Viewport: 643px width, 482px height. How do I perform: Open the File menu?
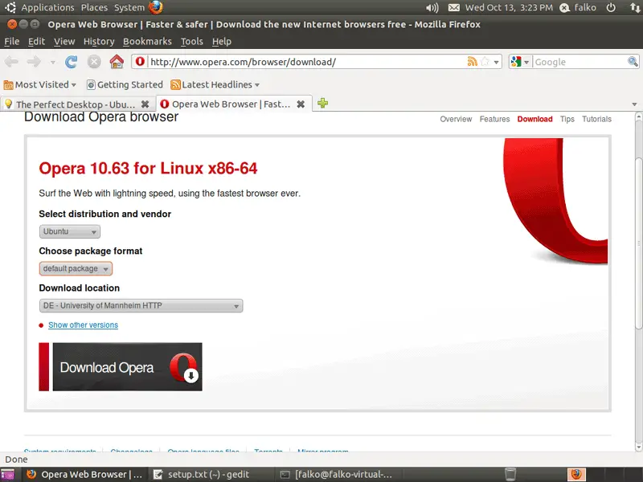[11, 42]
